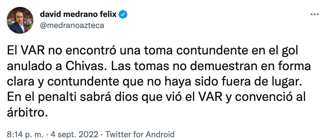Click the display name david medrano felix
The width and height of the screenshot is (327, 139).
click(x=78, y=14)
